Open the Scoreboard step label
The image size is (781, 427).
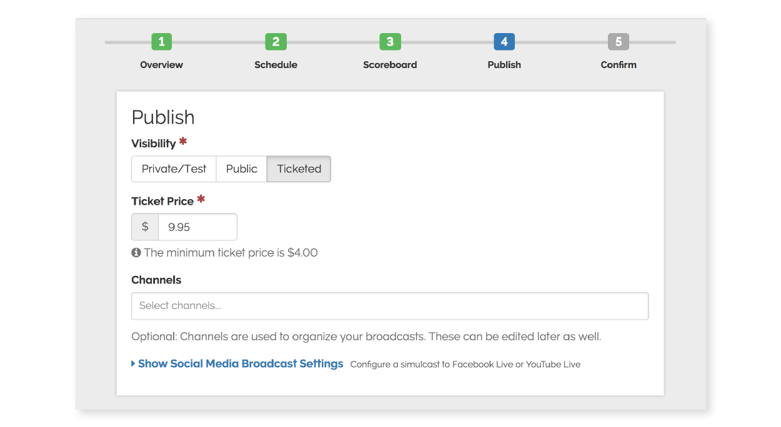pyautogui.click(x=390, y=65)
